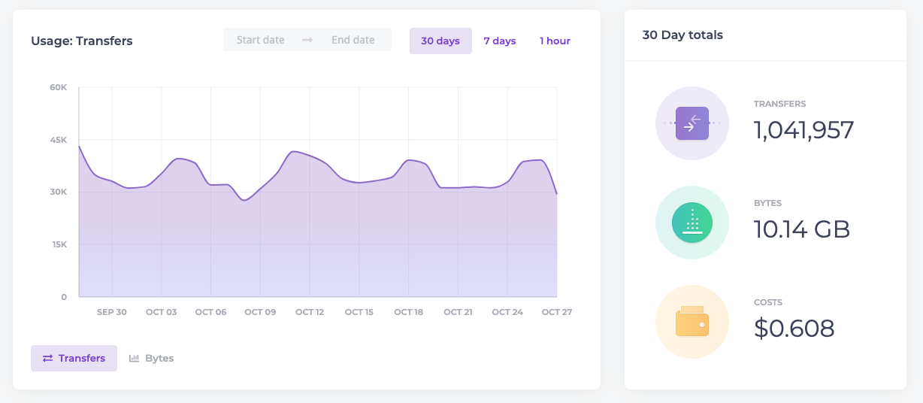Click the OCT 27 axis label
The width and height of the screenshot is (923, 403).
coord(557,312)
